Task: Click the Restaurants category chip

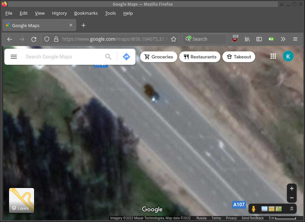Action: (x=200, y=57)
